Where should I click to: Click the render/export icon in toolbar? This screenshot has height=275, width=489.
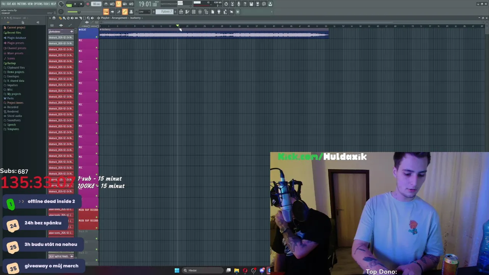pos(257,4)
